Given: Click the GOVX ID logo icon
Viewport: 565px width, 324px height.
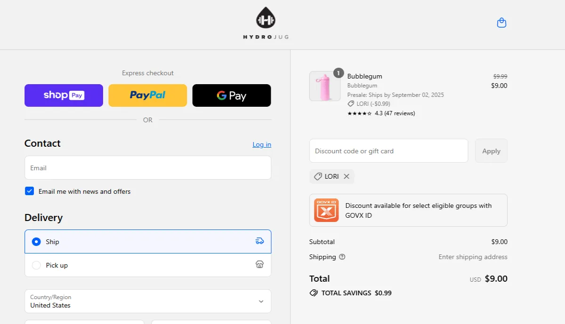Looking at the screenshot, I should (x=326, y=210).
